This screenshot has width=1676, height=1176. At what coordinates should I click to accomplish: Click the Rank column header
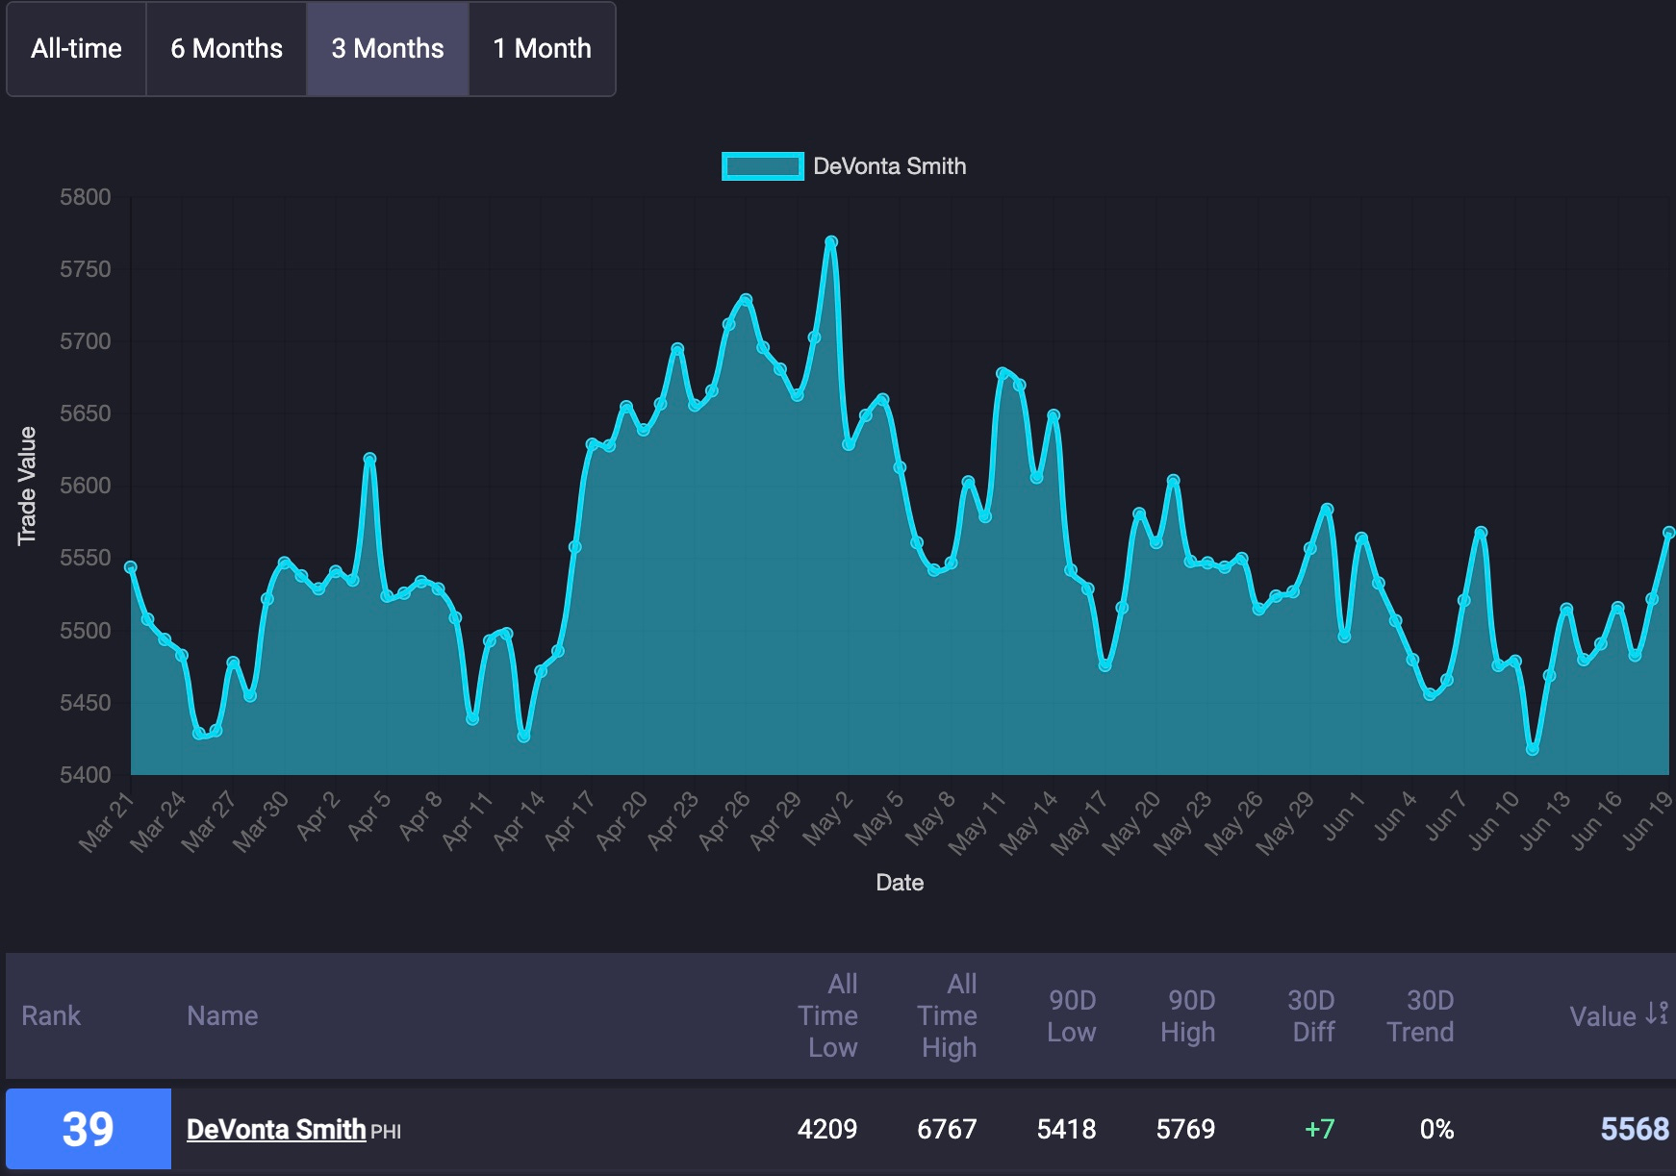[x=51, y=1015]
